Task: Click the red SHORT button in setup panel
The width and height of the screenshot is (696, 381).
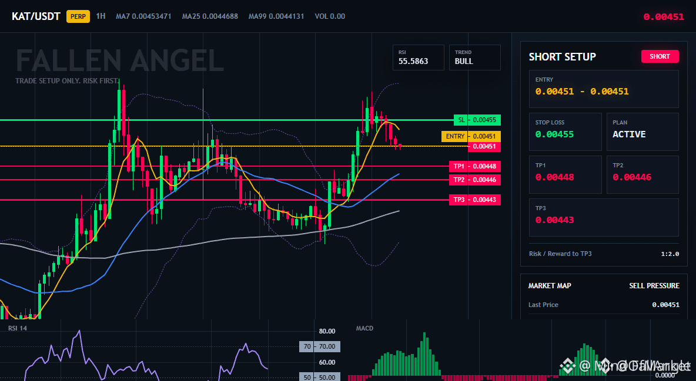Action: [x=660, y=56]
